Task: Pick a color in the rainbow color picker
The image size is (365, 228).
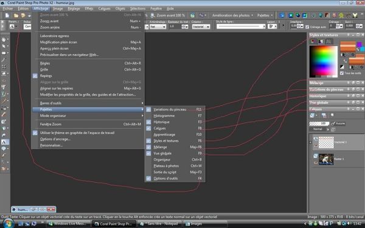Action: [x=324, y=61]
